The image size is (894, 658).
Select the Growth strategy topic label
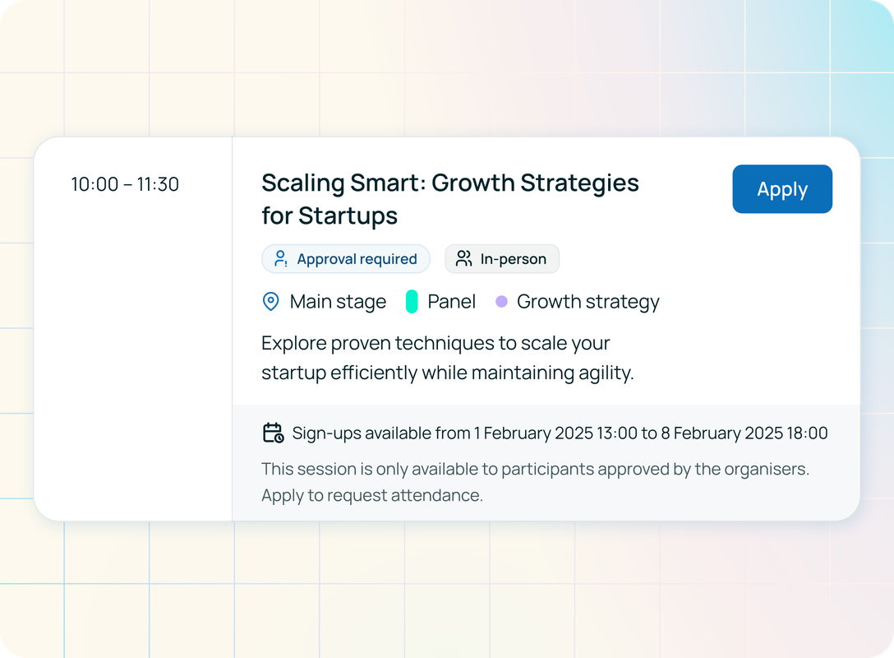588,302
